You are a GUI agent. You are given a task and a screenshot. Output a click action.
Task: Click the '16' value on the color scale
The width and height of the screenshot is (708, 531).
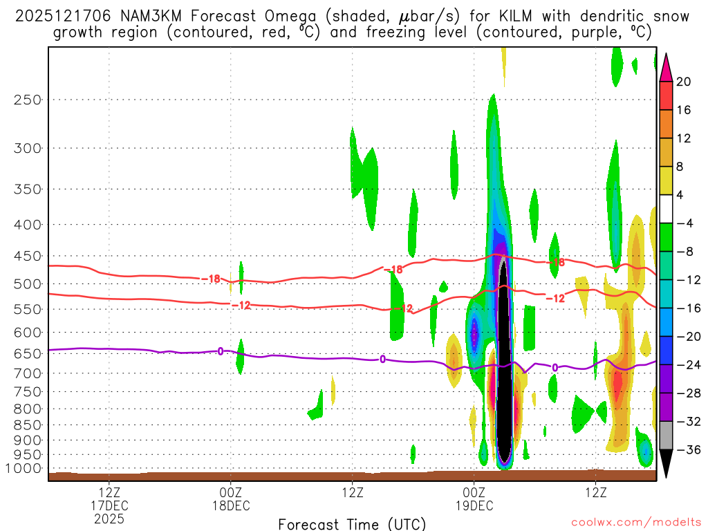[684, 110]
